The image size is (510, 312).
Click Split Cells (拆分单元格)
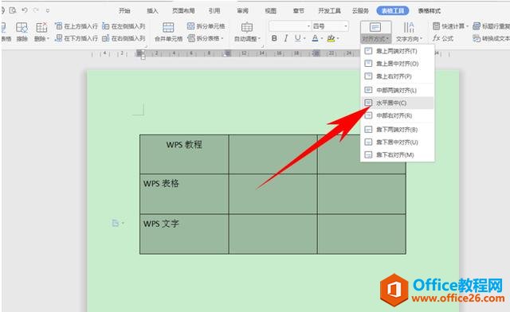pos(206,26)
